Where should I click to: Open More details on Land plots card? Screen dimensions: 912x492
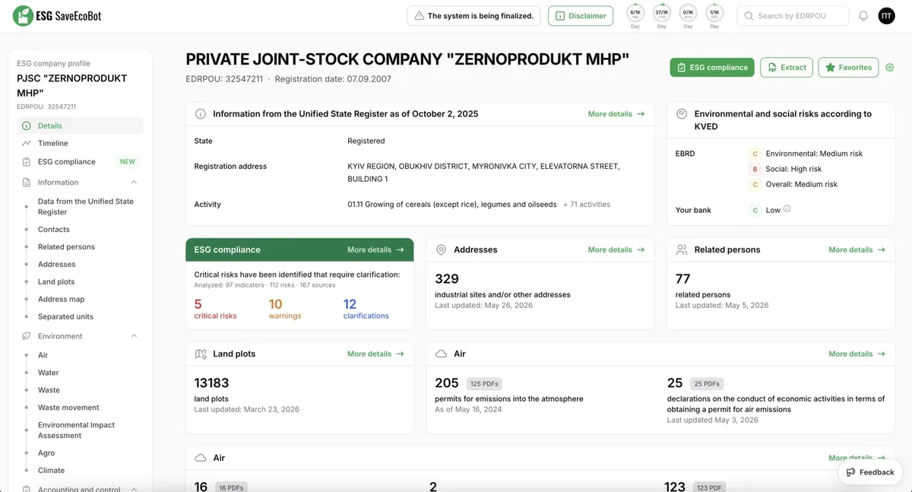coord(375,354)
